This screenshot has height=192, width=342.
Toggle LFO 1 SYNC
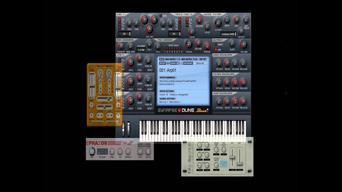pos(136,70)
